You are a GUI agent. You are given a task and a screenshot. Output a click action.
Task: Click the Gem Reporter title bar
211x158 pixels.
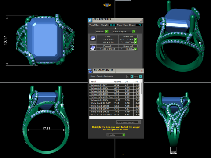(x=116, y=20)
